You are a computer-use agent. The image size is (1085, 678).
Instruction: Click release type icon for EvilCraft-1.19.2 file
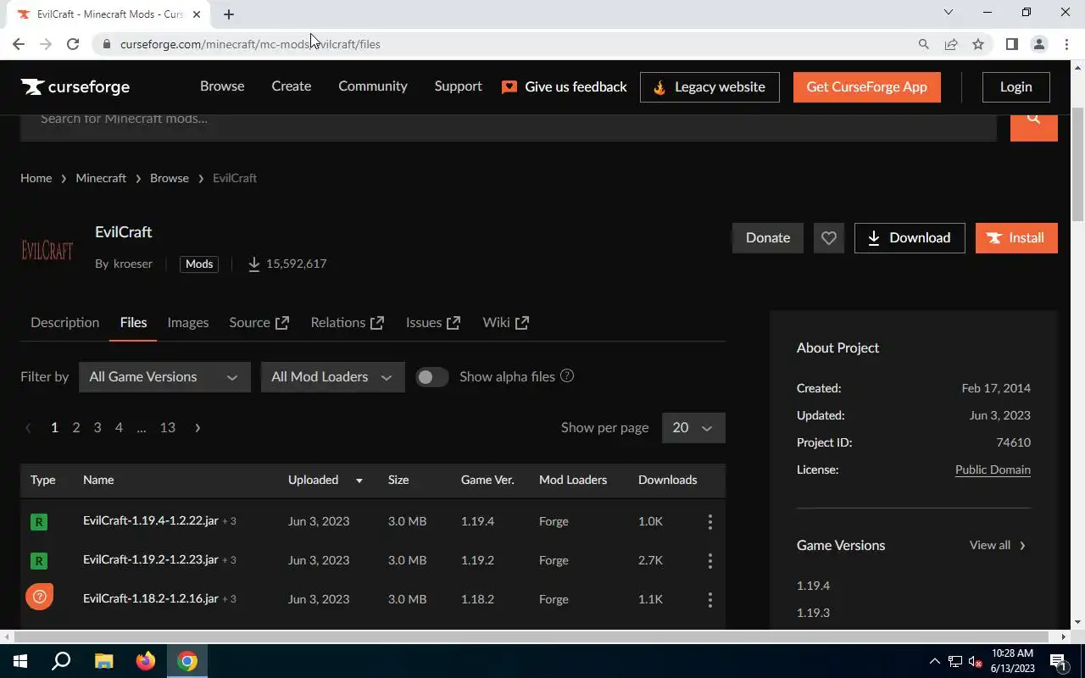[38, 561]
